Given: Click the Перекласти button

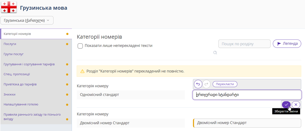Looking at the screenshot, I should tap(225, 84).
